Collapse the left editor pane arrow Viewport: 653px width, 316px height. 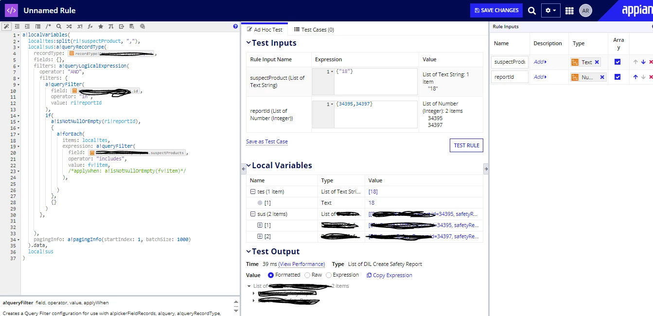pyautogui.click(x=244, y=168)
